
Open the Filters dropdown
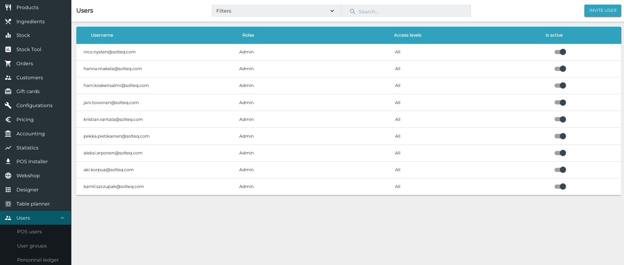pos(276,11)
